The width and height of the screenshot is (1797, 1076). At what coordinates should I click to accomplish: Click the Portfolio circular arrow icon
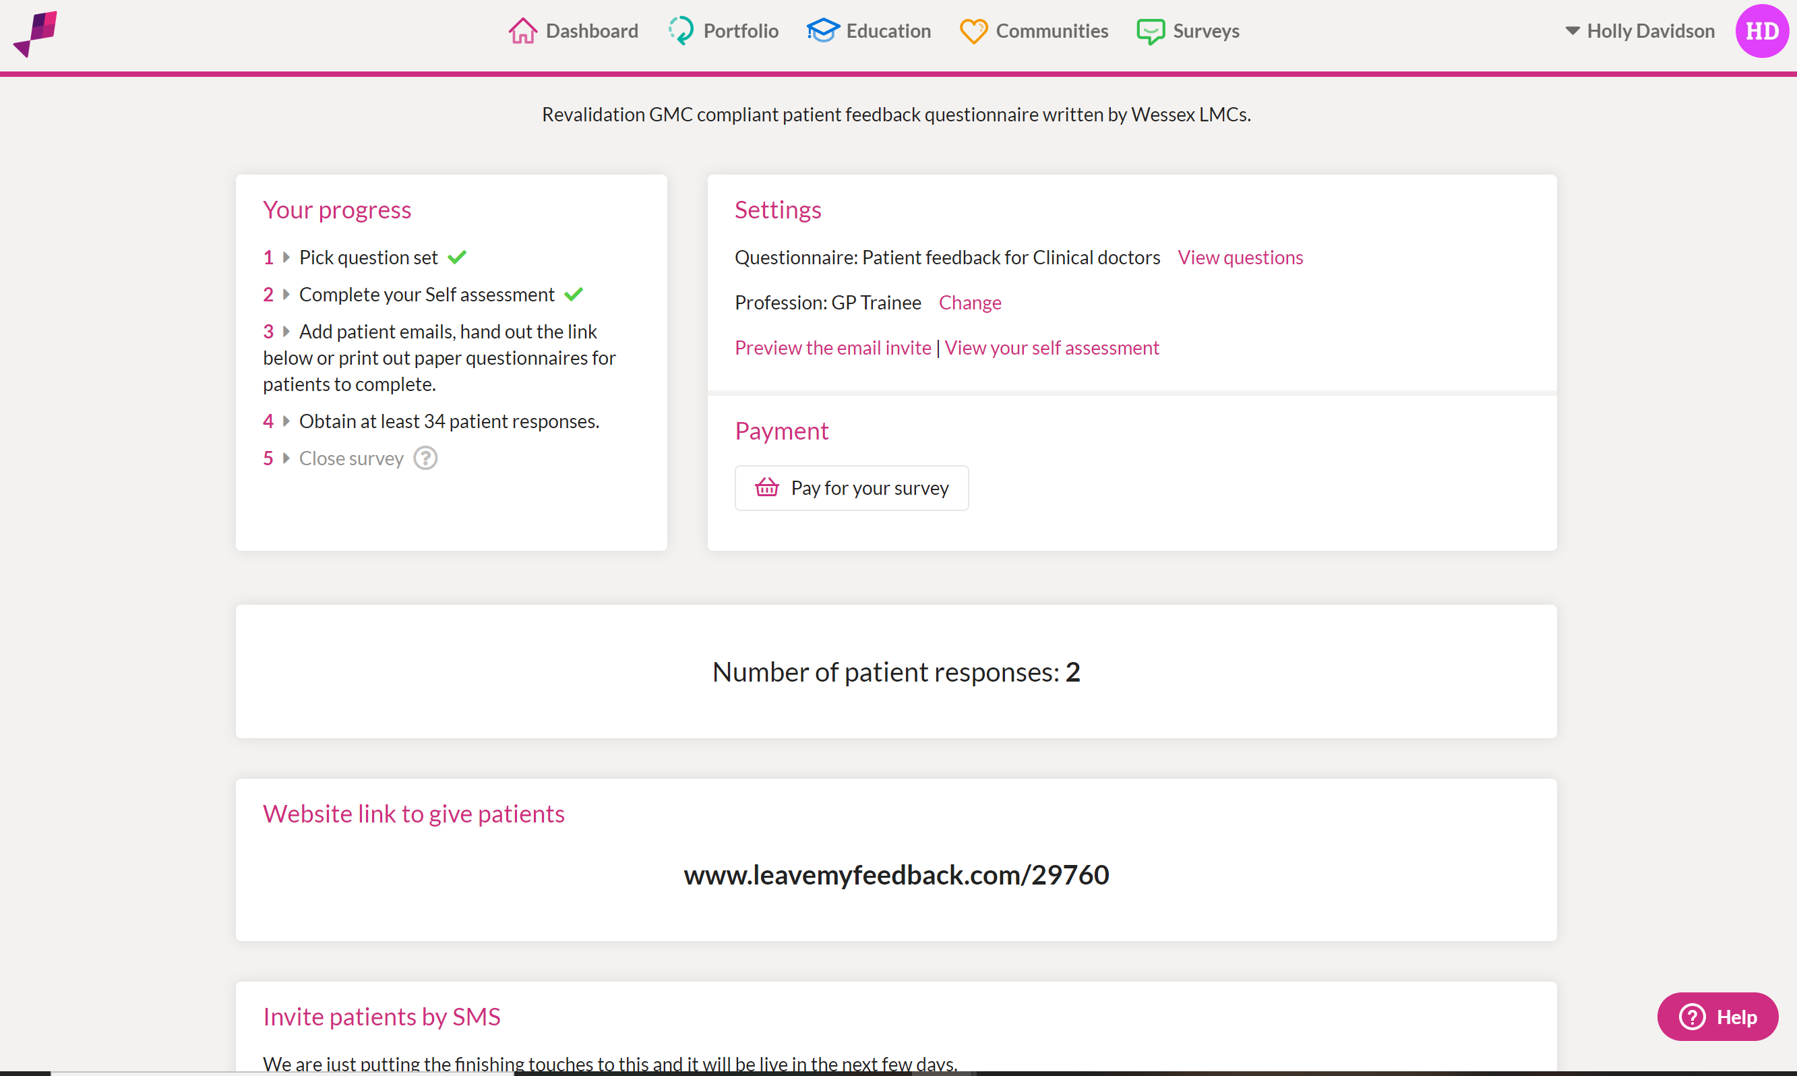[x=681, y=31]
